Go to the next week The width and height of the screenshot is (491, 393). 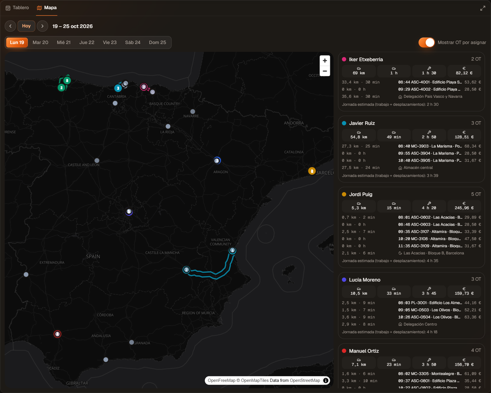(43, 26)
